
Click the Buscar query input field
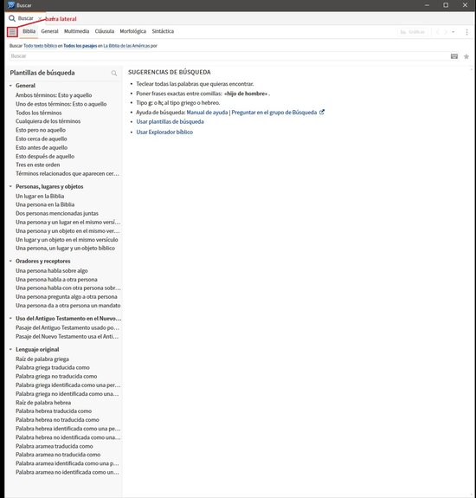(229, 56)
